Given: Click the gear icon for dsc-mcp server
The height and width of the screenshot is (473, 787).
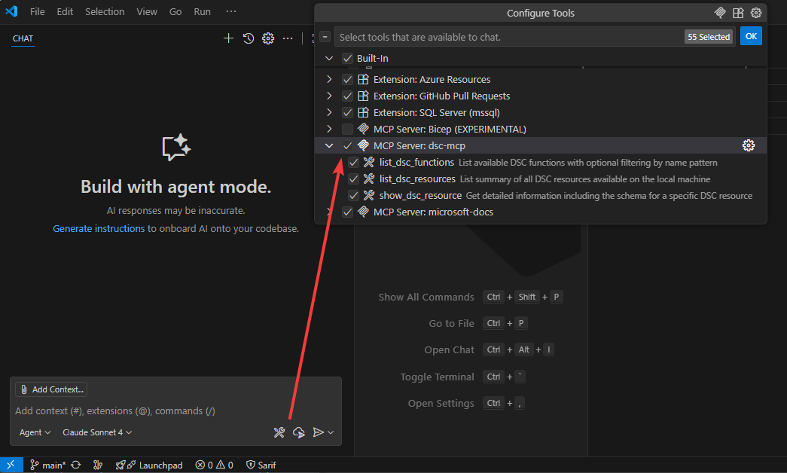Looking at the screenshot, I should [748, 145].
